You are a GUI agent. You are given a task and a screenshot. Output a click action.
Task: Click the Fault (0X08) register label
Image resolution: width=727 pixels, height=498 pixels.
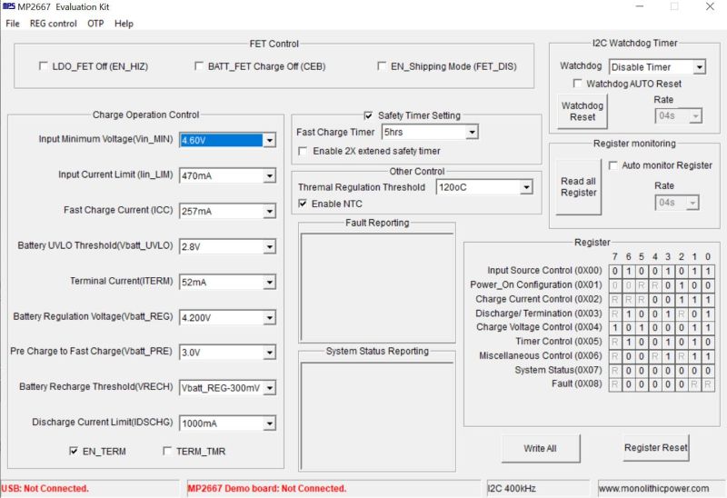click(577, 383)
